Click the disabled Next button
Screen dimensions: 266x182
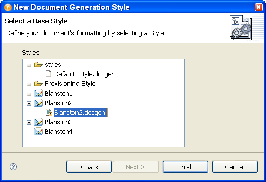(136, 167)
